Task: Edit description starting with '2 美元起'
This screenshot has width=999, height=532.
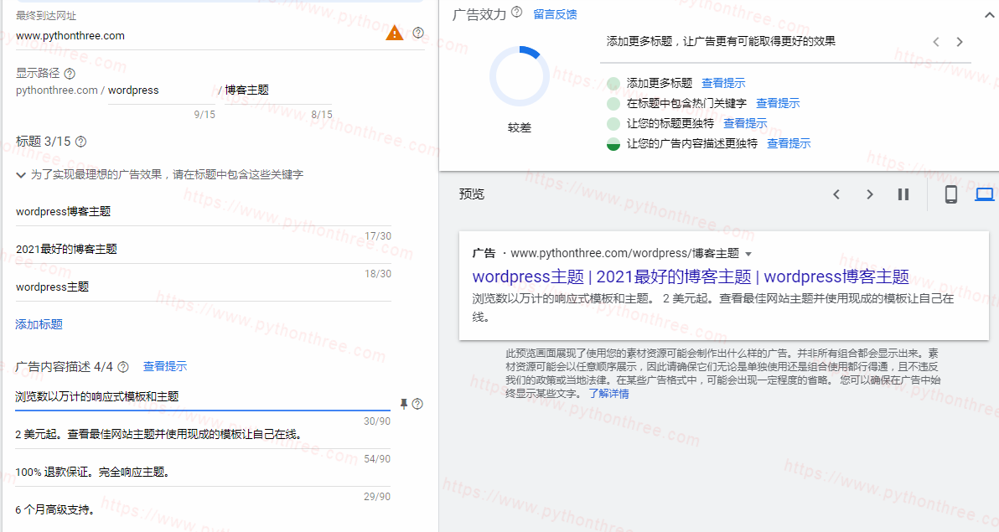Action: (203, 435)
